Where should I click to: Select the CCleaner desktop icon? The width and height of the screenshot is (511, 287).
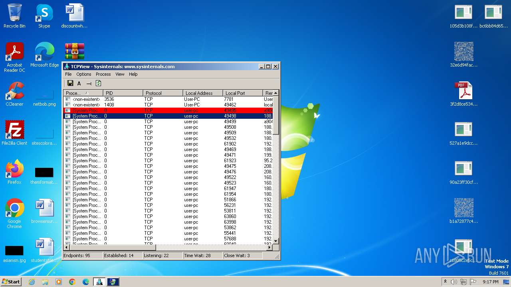[x=14, y=94]
